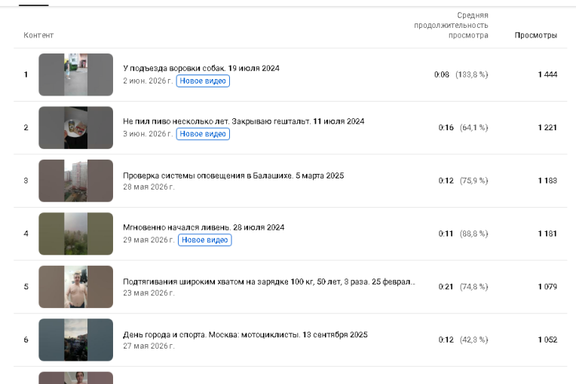Select views value "1 183"
The width and height of the screenshot is (576, 384).
click(547, 181)
